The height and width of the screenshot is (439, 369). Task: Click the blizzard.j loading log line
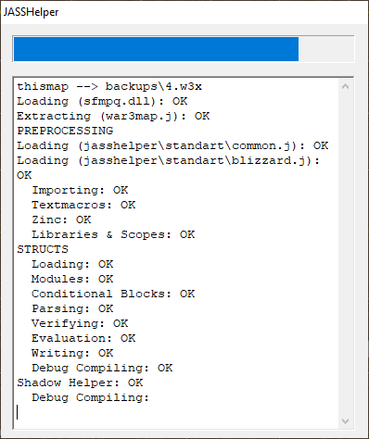point(169,160)
